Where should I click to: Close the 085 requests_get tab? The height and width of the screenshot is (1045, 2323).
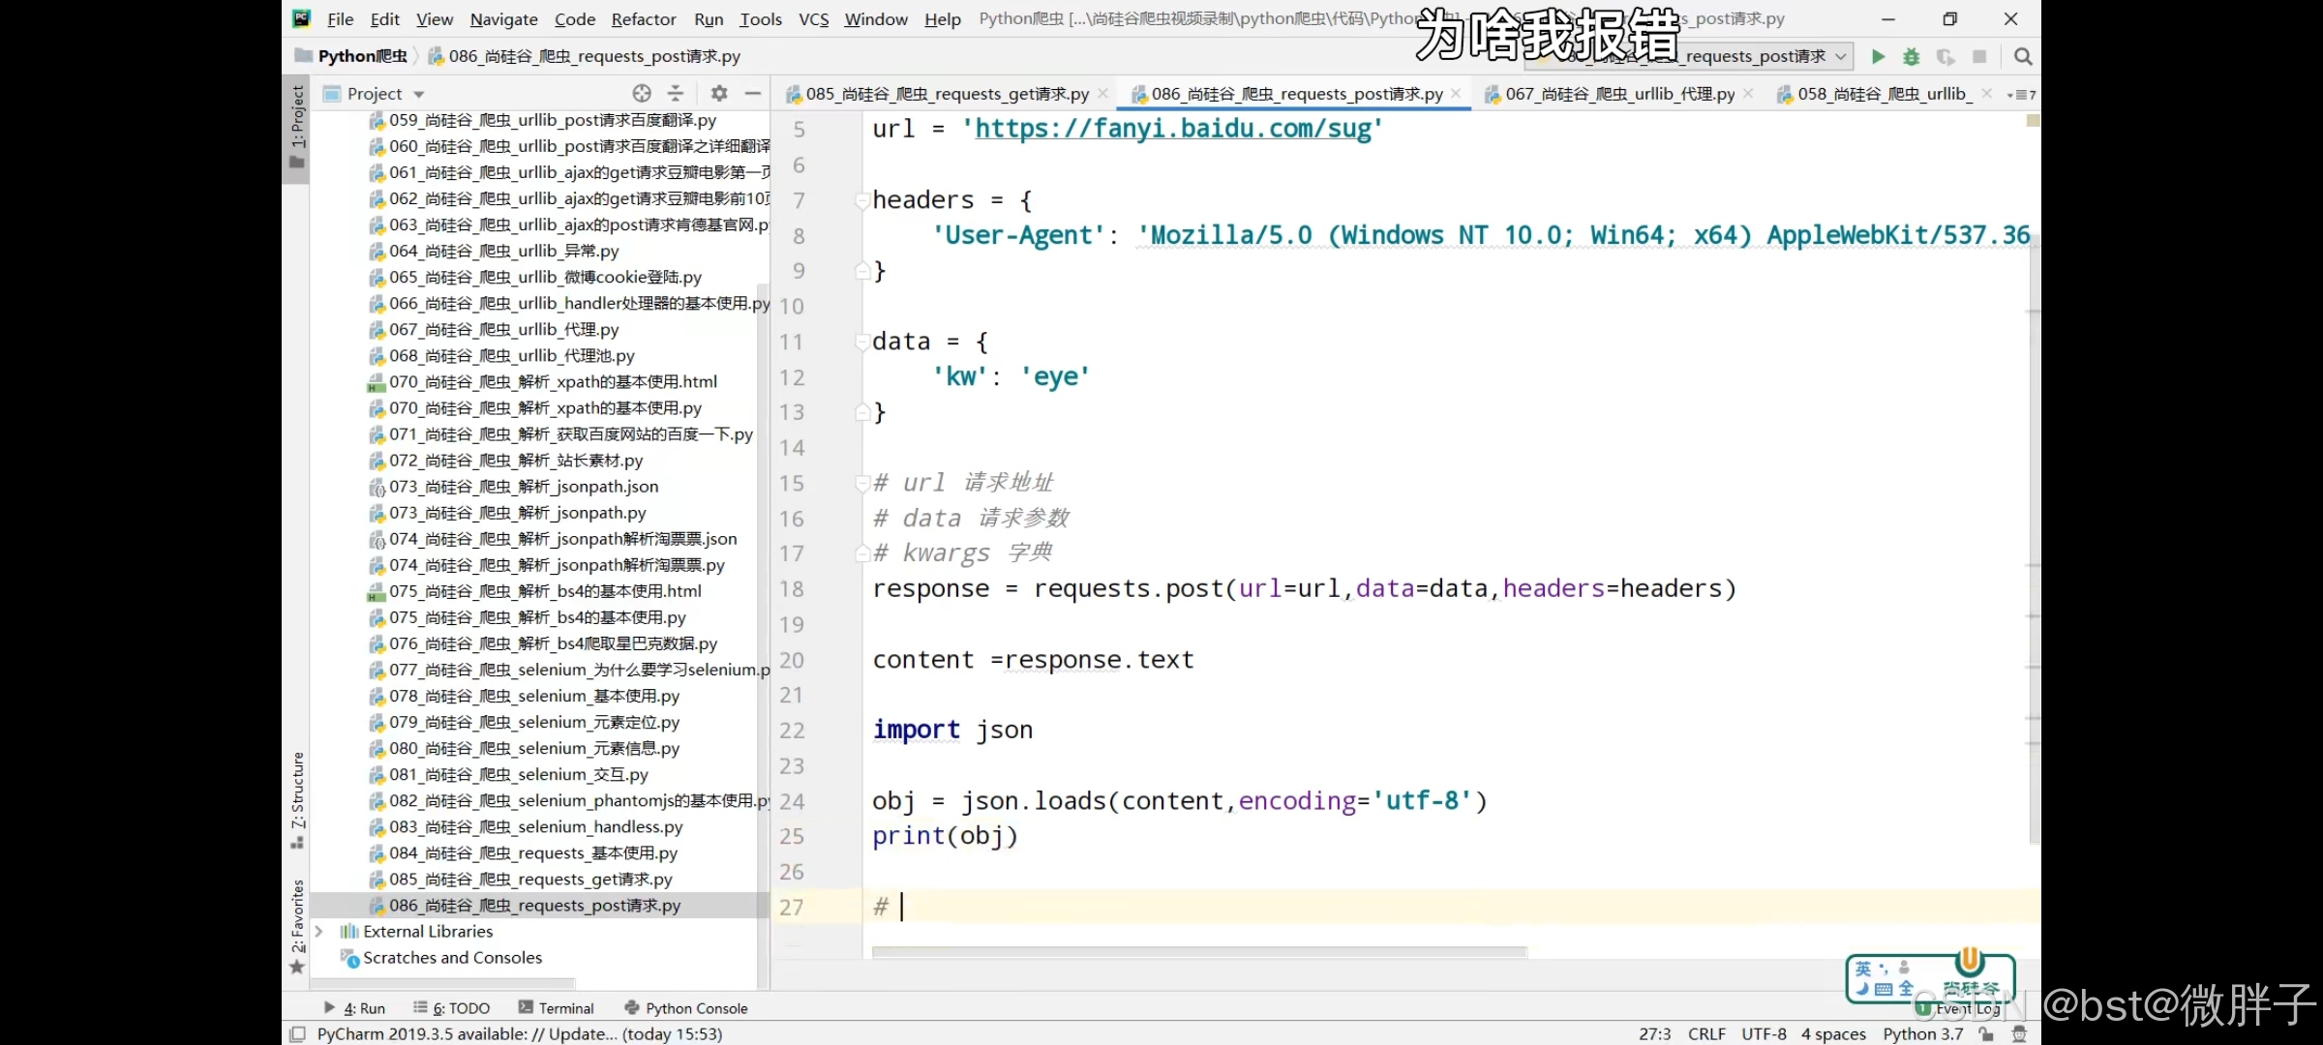point(1102,94)
